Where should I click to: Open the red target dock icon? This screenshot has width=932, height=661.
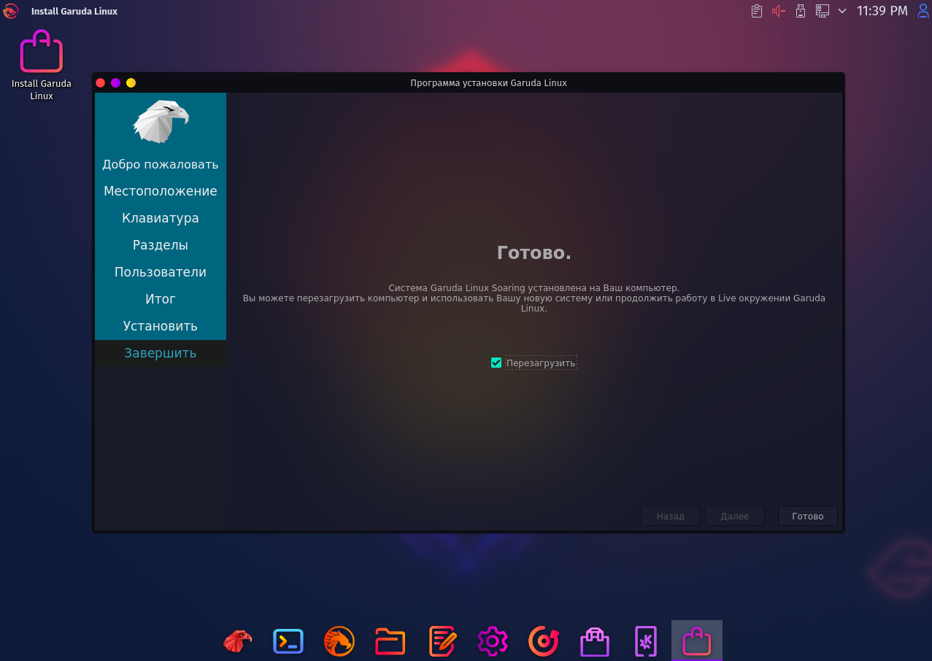click(x=544, y=641)
